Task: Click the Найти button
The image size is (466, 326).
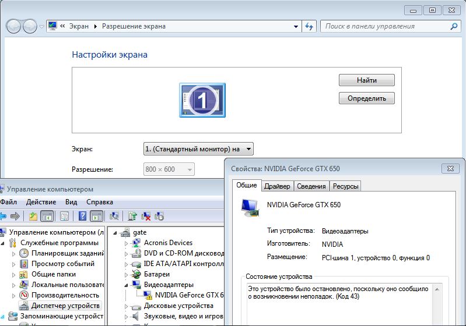Action: 367,80
